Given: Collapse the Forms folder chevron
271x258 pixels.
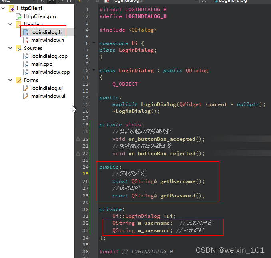Looking at the screenshot, I should point(10,80).
